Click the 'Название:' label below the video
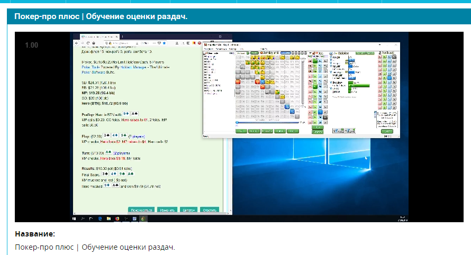This screenshot has height=255, width=471. click(35, 234)
